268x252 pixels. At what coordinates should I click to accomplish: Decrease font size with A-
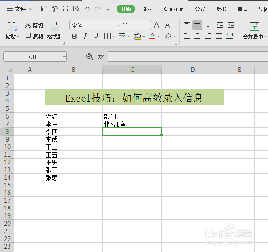pos(168,25)
